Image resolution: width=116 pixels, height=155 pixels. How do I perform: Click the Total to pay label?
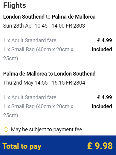[22, 146]
